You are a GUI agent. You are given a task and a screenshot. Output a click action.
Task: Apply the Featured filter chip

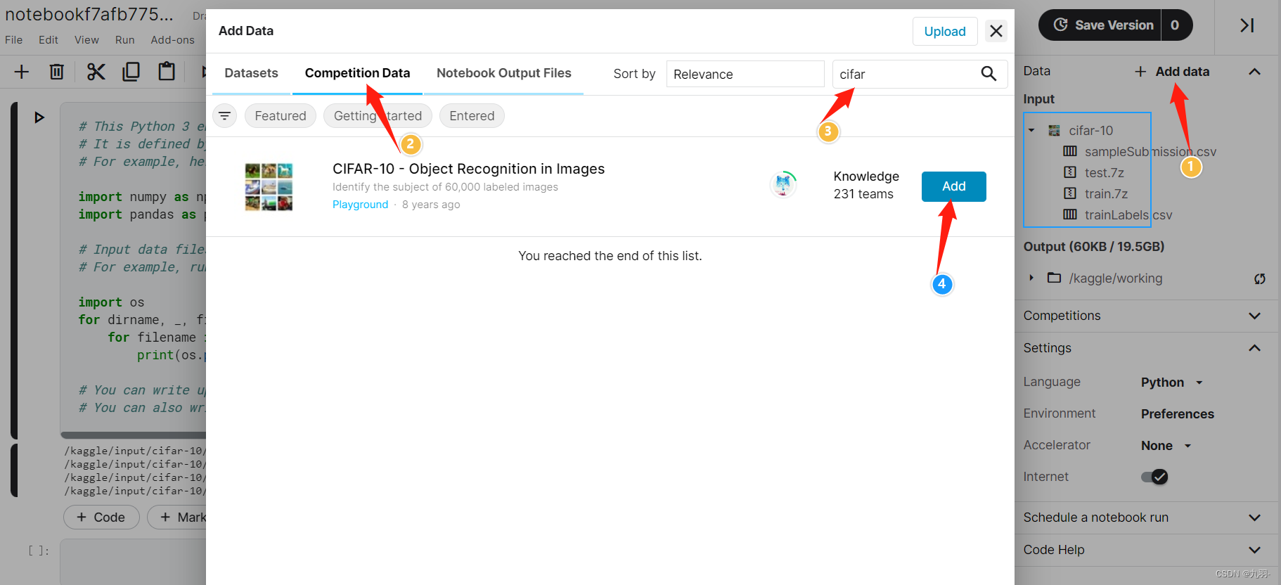tap(281, 116)
